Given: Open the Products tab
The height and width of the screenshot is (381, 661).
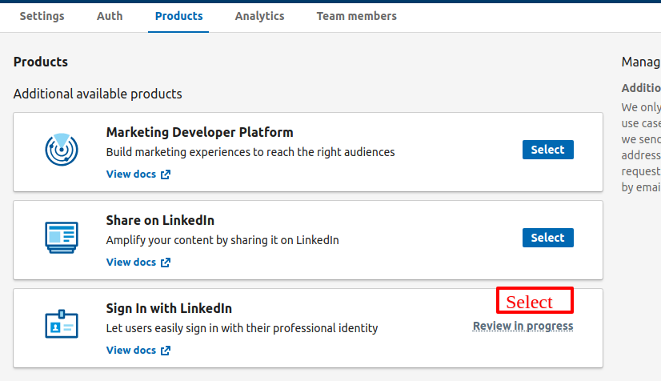Looking at the screenshot, I should click(x=178, y=16).
